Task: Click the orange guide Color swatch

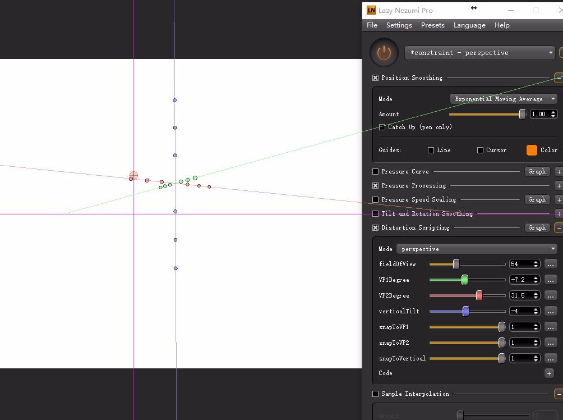Action: point(532,150)
